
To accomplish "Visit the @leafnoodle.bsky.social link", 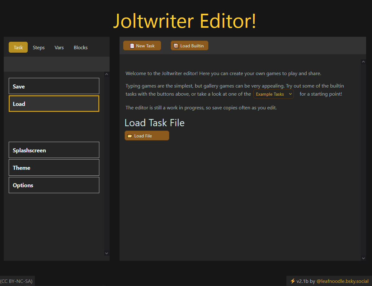I will pos(342,281).
